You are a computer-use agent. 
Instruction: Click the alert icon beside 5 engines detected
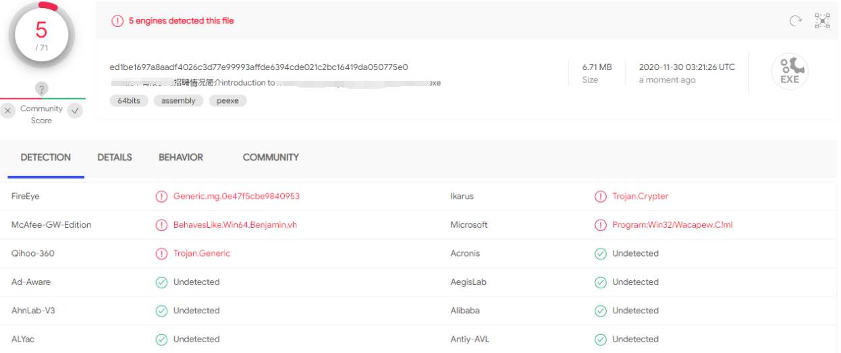[x=117, y=21]
